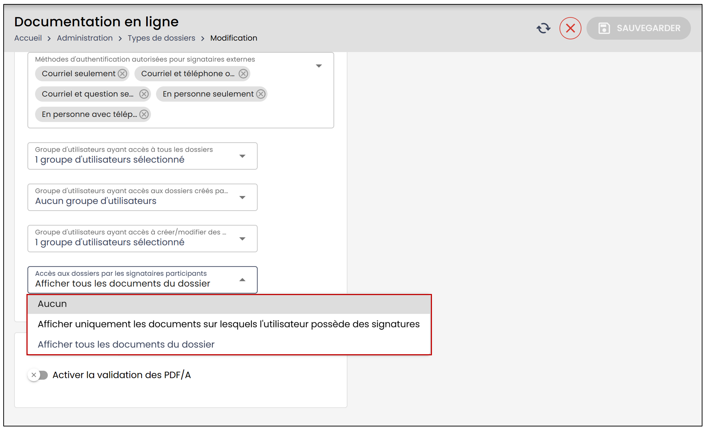Select Afficher tous les documents du dossier option
Viewport: 705px width, 429px height.
click(x=229, y=344)
